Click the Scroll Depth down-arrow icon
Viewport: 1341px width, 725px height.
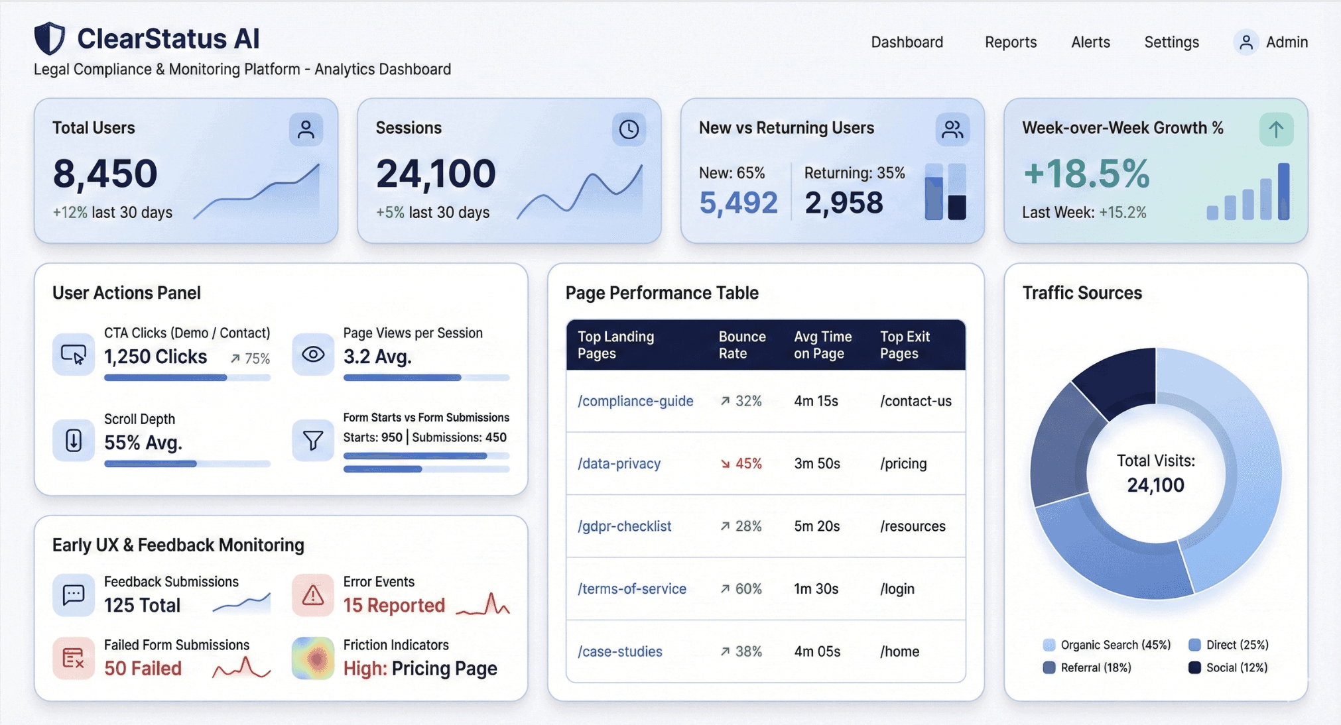(74, 440)
